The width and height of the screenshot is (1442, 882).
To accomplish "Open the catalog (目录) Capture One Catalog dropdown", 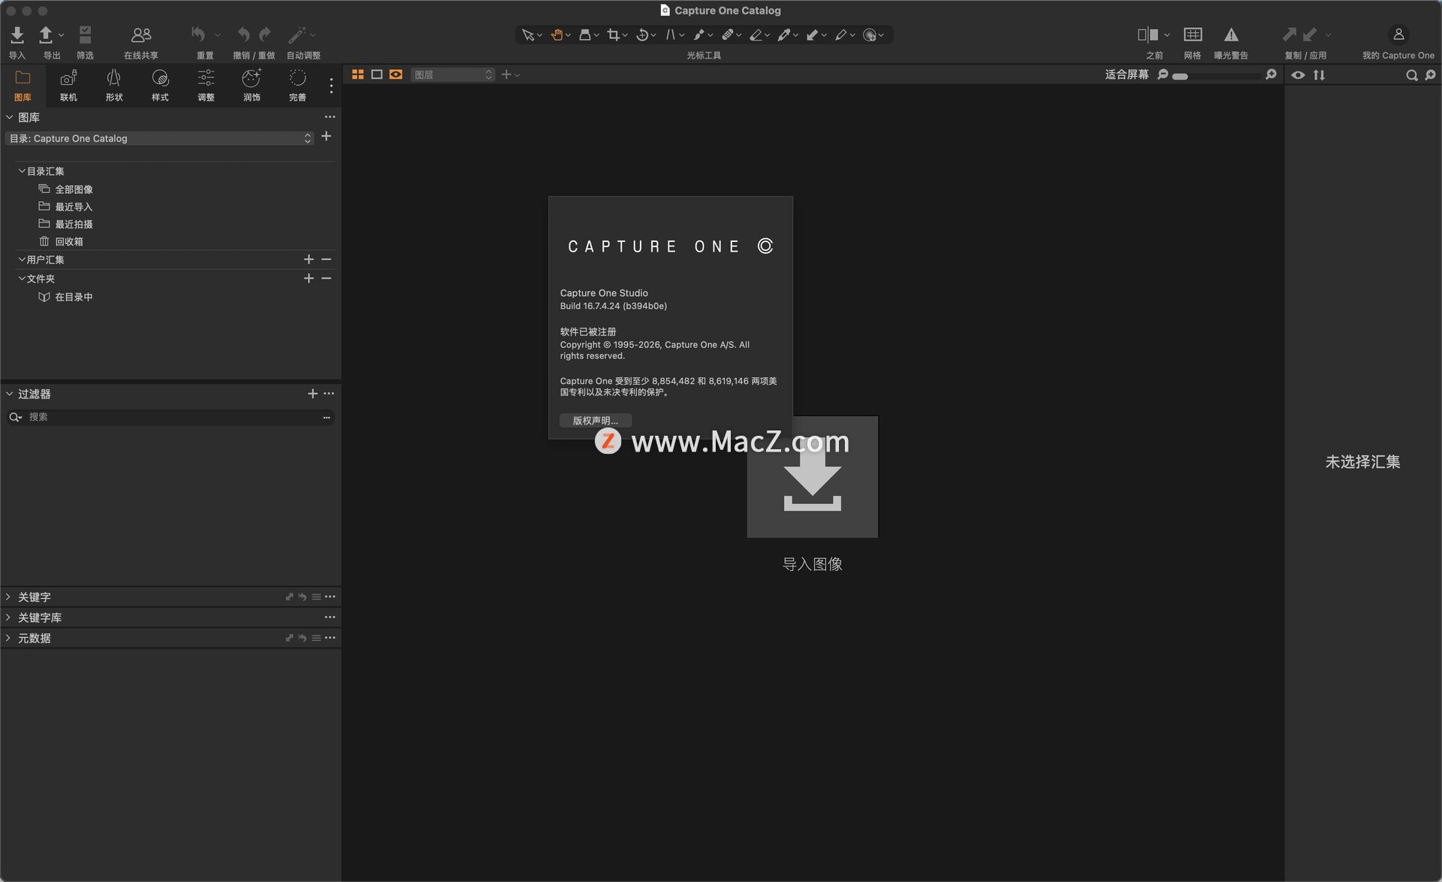I will point(159,138).
